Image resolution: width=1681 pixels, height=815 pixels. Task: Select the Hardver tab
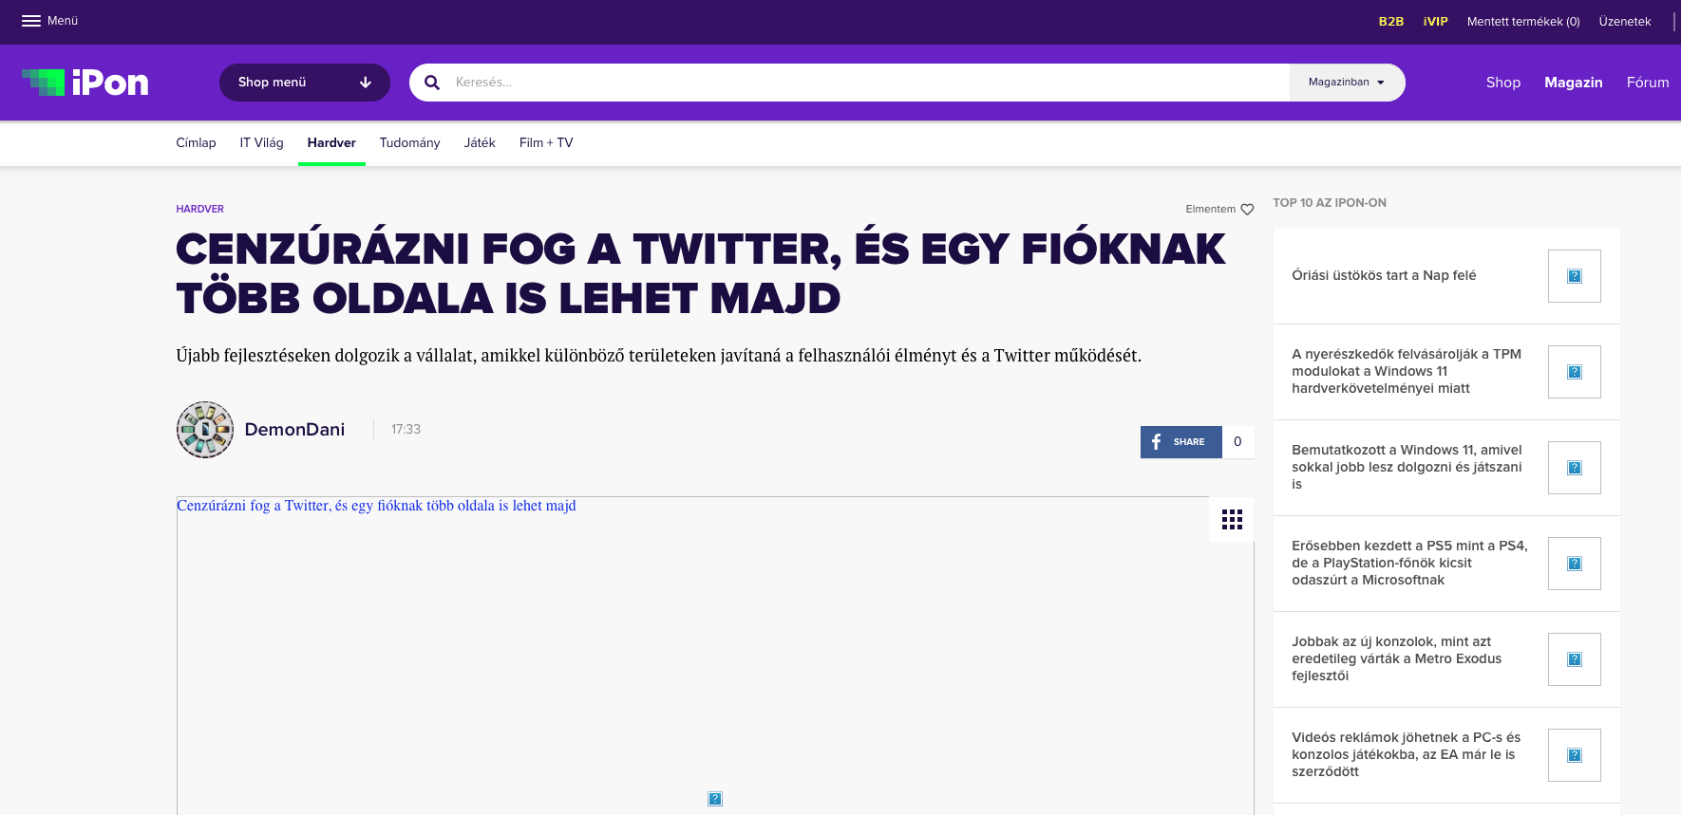click(x=331, y=143)
